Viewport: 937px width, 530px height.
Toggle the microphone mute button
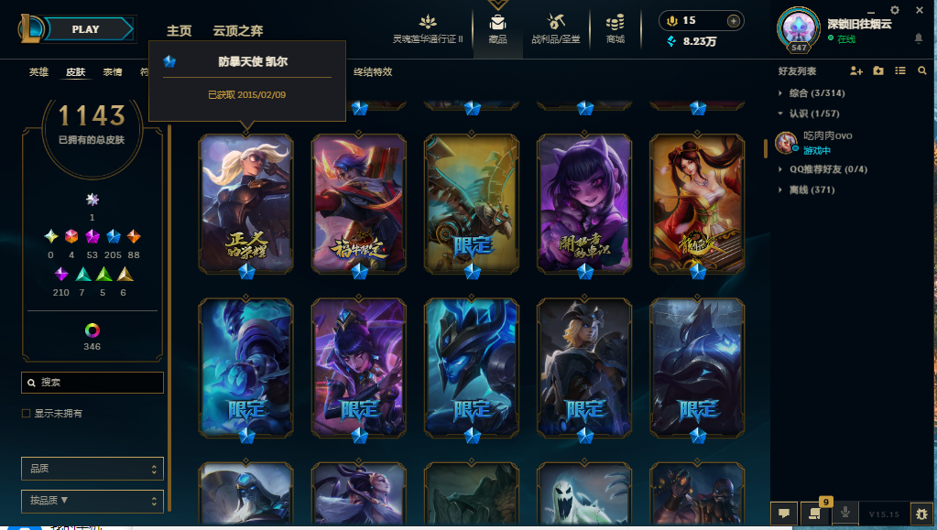[845, 514]
